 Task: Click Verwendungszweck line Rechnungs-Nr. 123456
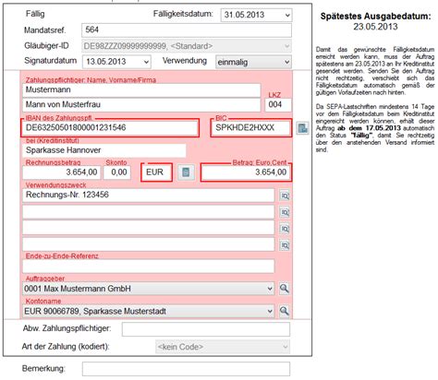click(149, 196)
